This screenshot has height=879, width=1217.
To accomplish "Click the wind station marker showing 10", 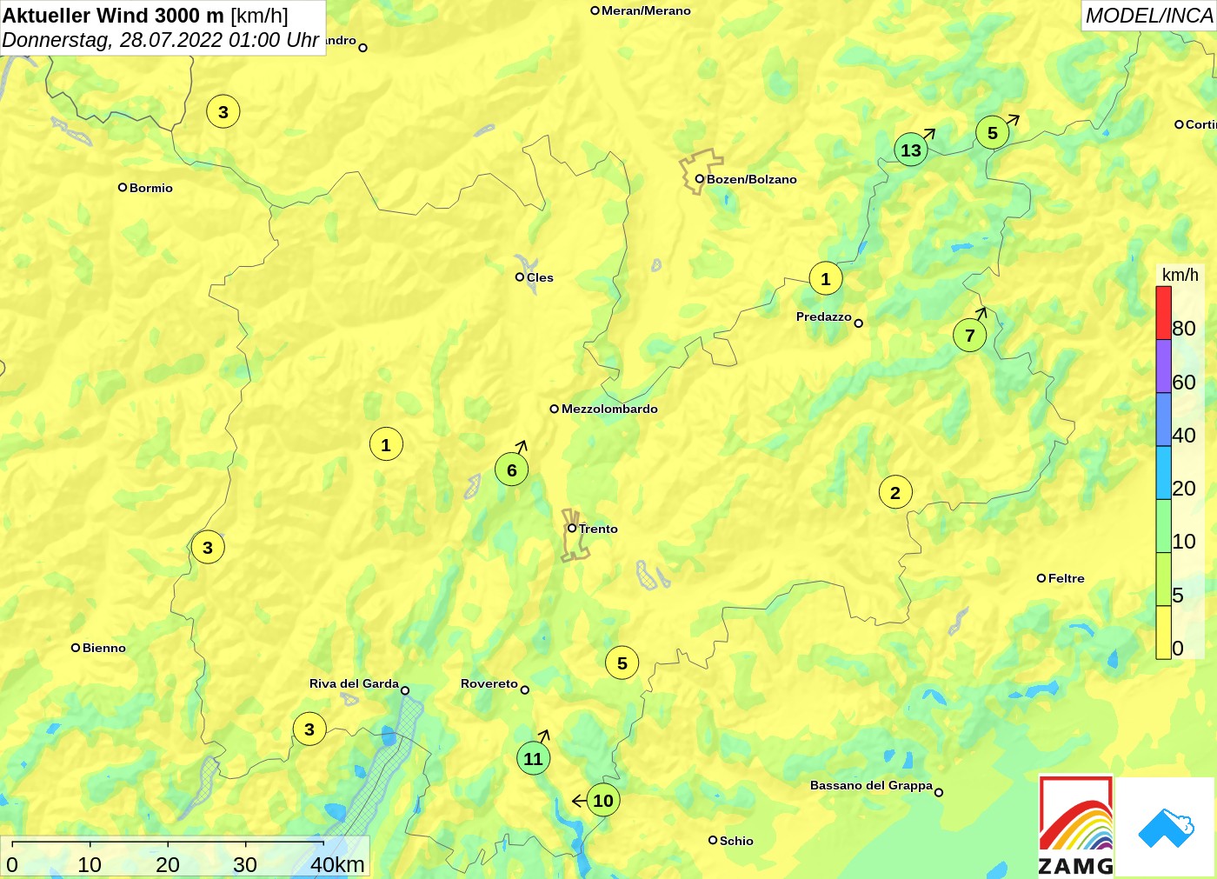I will click(x=603, y=801).
